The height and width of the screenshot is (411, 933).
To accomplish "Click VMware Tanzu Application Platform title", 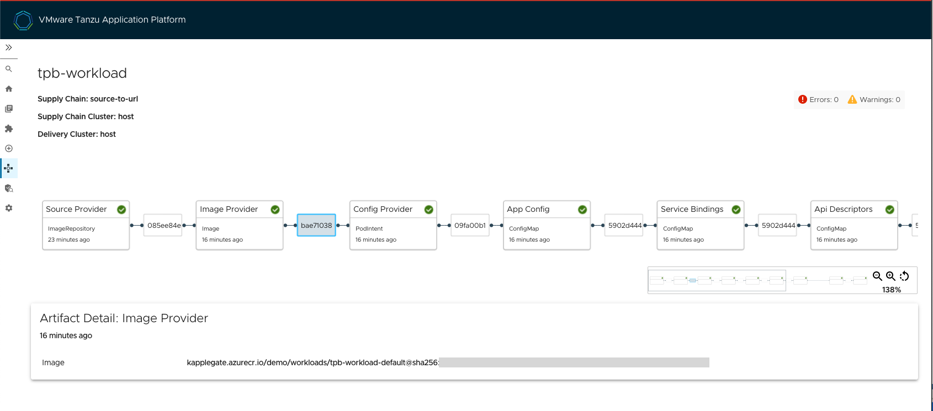I will point(112,20).
